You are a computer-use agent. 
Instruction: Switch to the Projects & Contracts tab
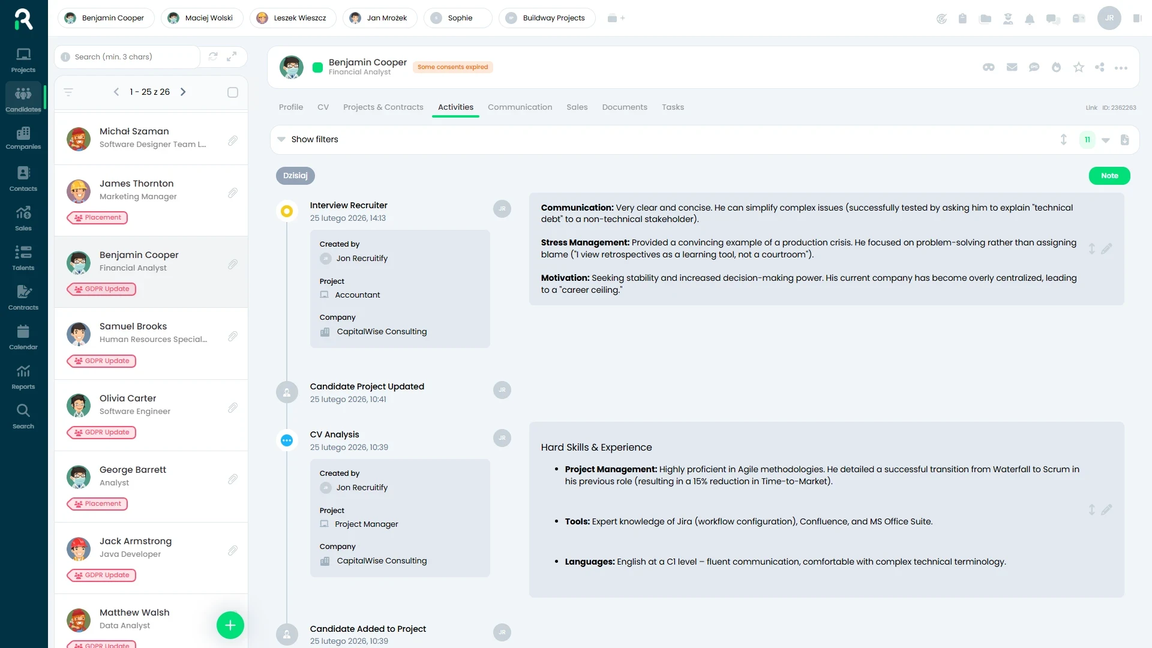click(x=383, y=107)
